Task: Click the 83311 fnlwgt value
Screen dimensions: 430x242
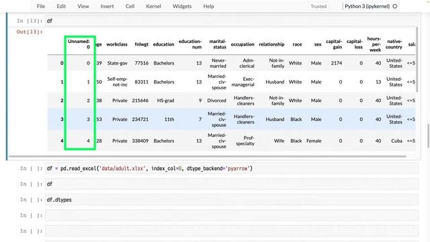Action: click(x=142, y=82)
